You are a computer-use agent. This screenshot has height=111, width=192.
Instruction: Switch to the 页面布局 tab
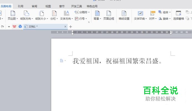point(6,6)
